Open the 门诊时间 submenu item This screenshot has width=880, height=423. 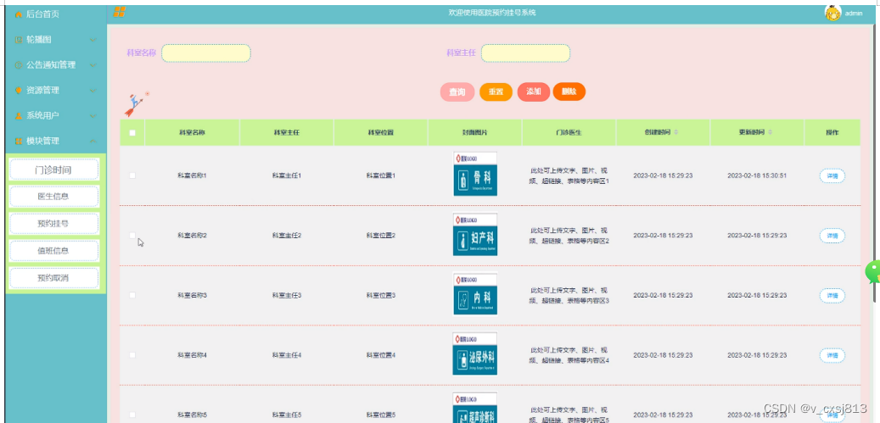pyautogui.click(x=53, y=170)
